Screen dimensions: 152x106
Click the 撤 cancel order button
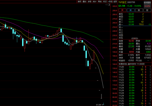(139, 10)
